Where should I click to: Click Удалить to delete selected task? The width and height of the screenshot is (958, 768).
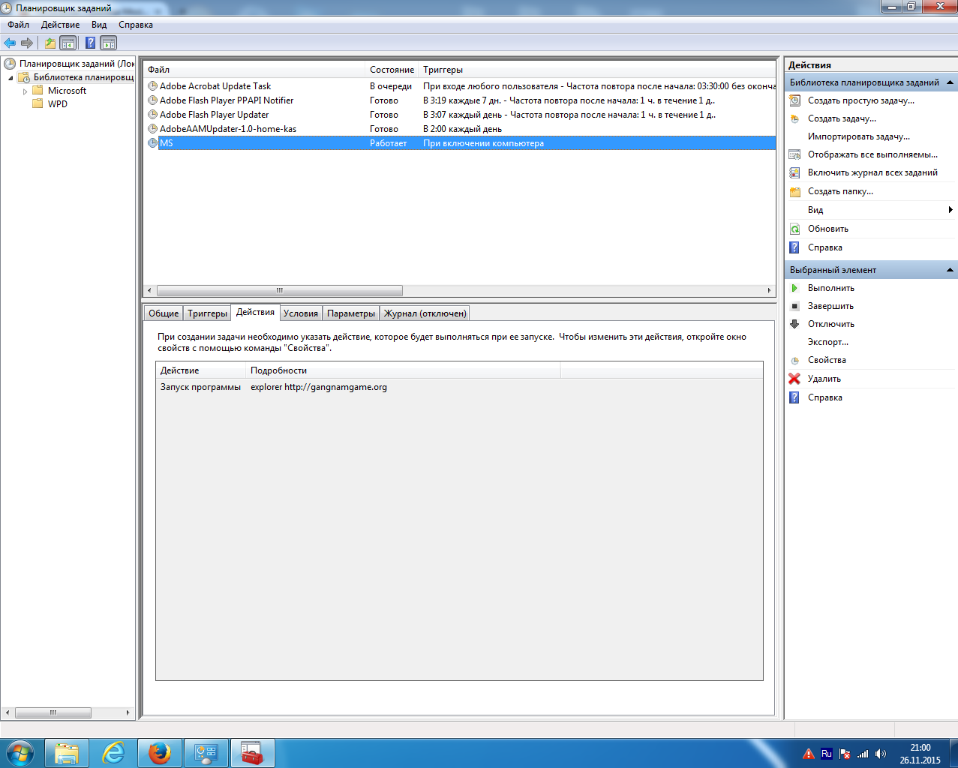(x=824, y=379)
